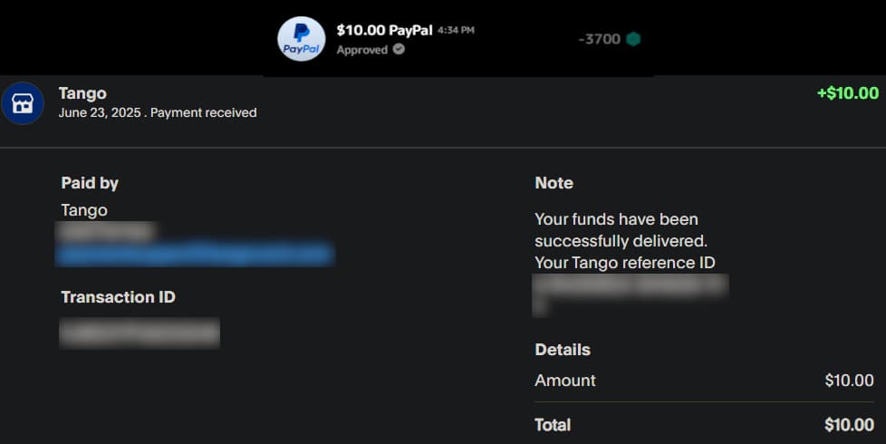Click the PayPal logo icon
This screenshot has width=886, height=444.
pos(301,39)
